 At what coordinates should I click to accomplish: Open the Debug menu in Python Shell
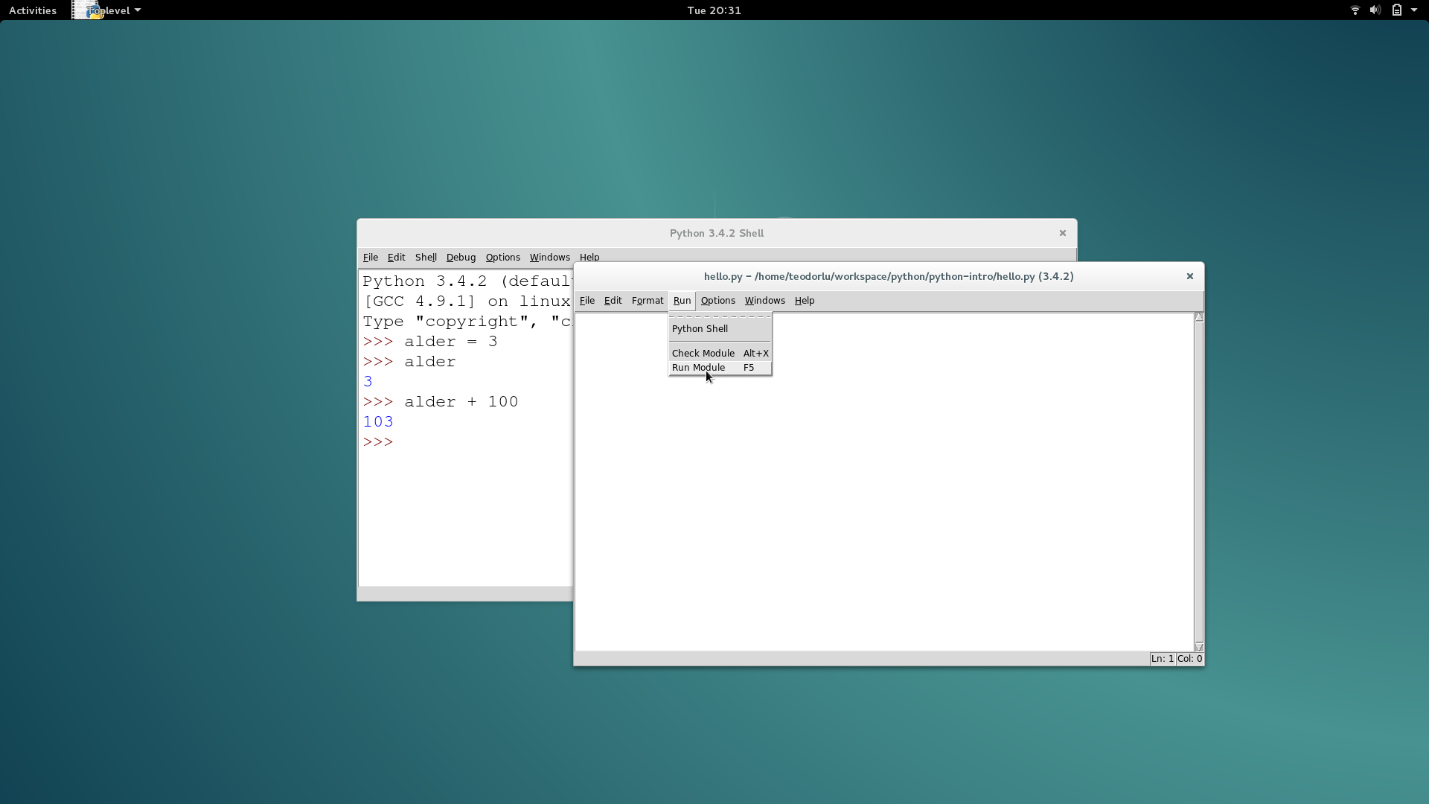(x=461, y=258)
